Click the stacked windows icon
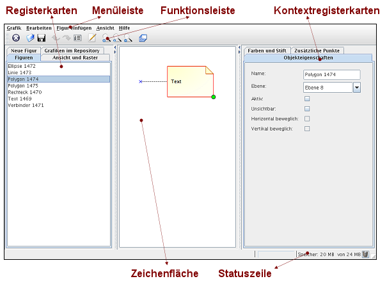The width and height of the screenshot is (387, 288). (x=143, y=38)
